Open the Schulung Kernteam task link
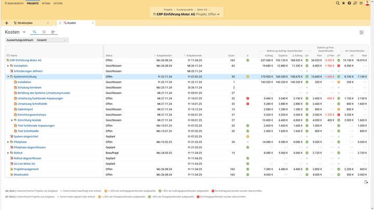374x210 pixels. [30, 88]
